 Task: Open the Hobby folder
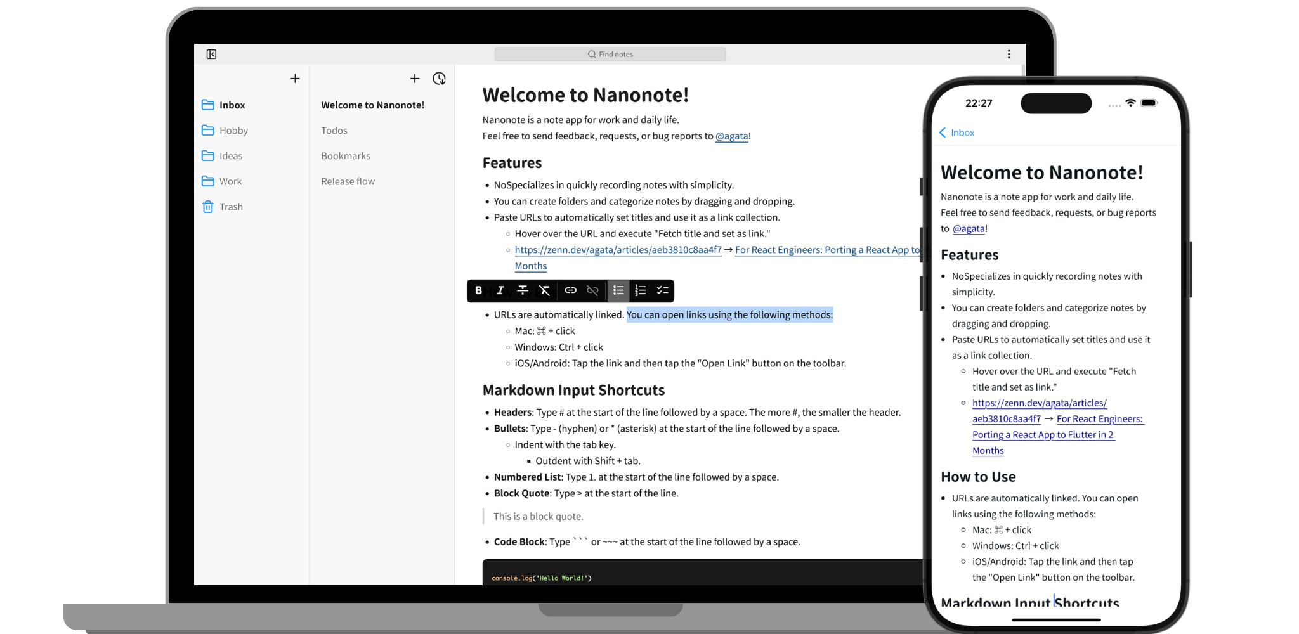click(233, 131)
